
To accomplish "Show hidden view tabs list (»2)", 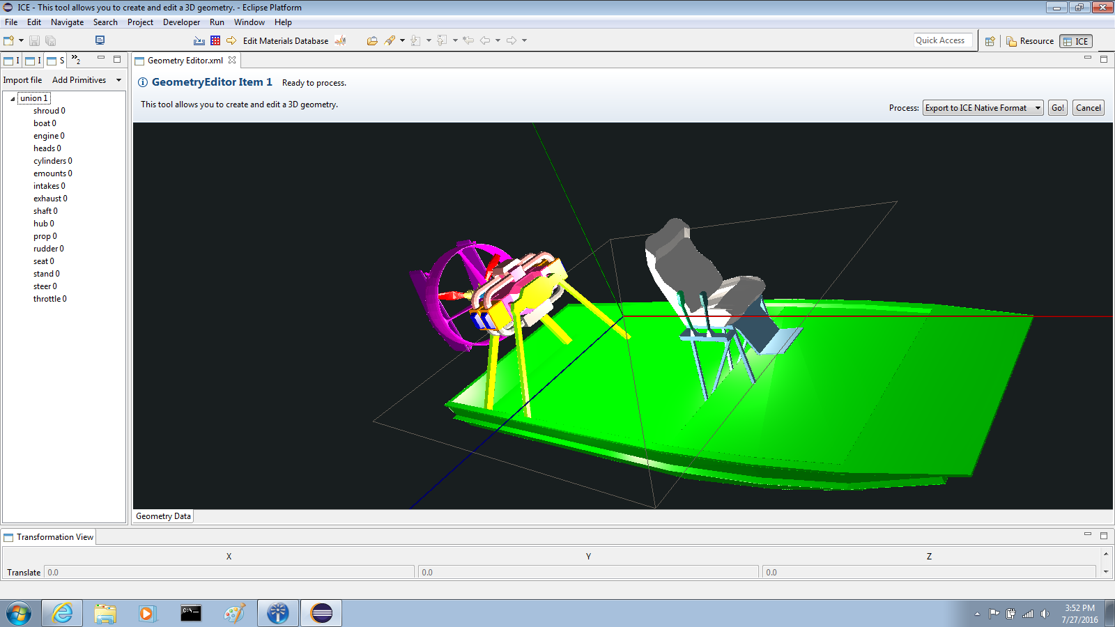I will click(76, 61).
